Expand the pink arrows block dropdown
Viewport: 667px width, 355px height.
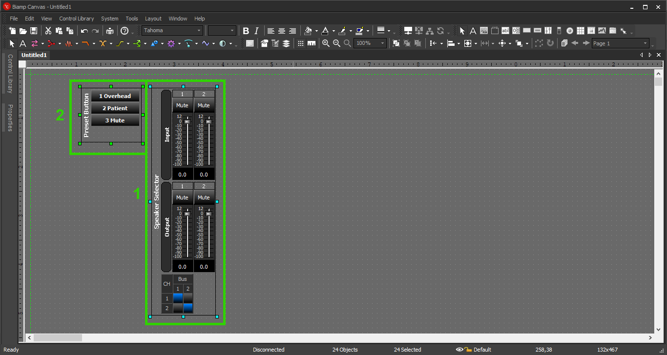click(42, 43)
